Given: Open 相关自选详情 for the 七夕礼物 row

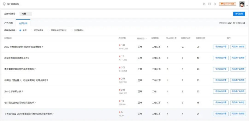Looking at the screenshot, I should coord(221,103).
